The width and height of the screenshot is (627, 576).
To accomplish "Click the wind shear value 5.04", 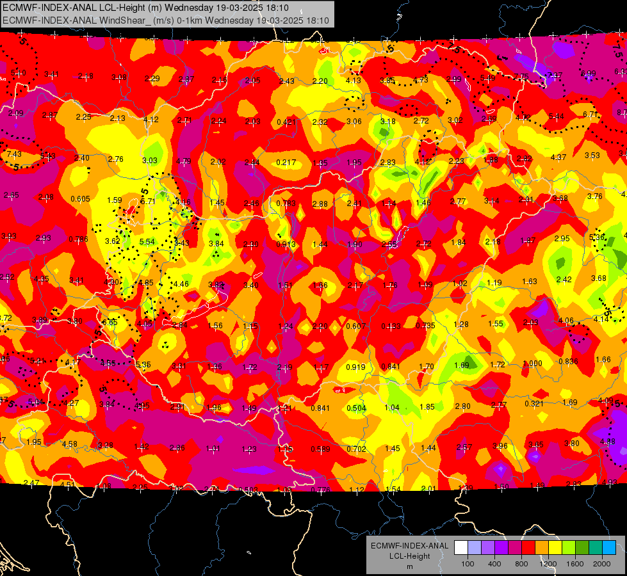I will (x=36, y=401).
